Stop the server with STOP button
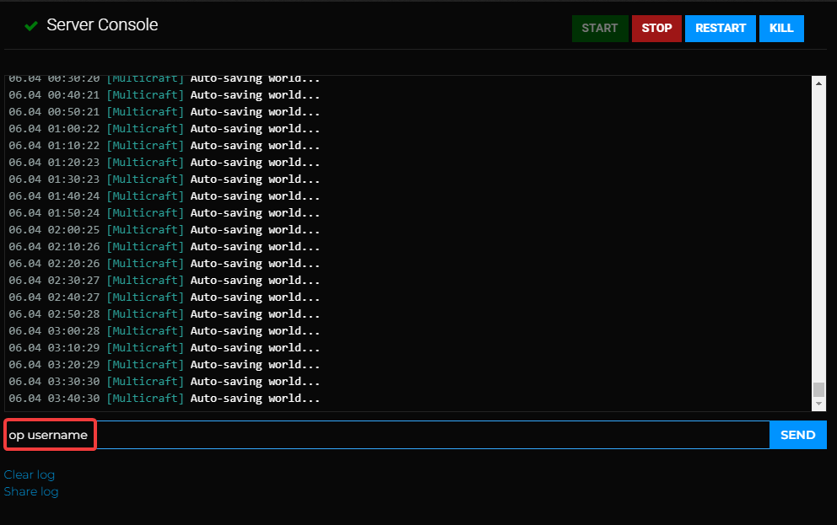The image size is (837, 525). tap(656, 29)
